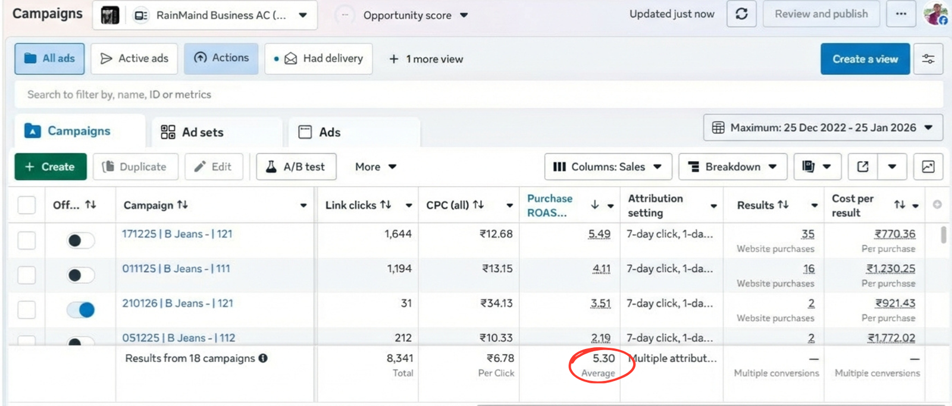The image size is (952, 406).
Task: Switch to the Ad sets tab
Action: click(217, 132)
